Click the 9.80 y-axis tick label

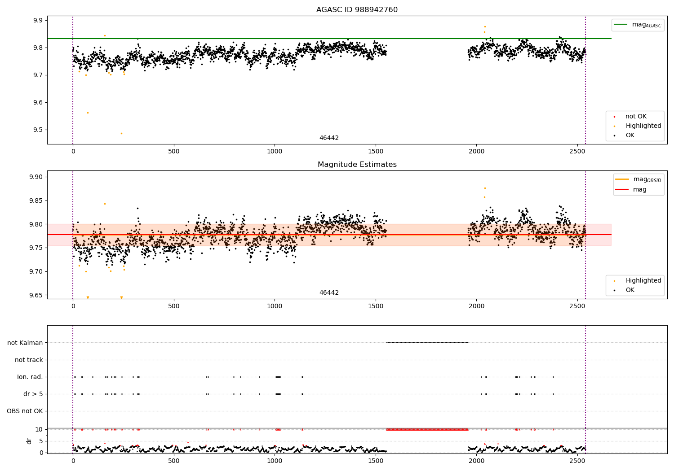pos(36,225)
